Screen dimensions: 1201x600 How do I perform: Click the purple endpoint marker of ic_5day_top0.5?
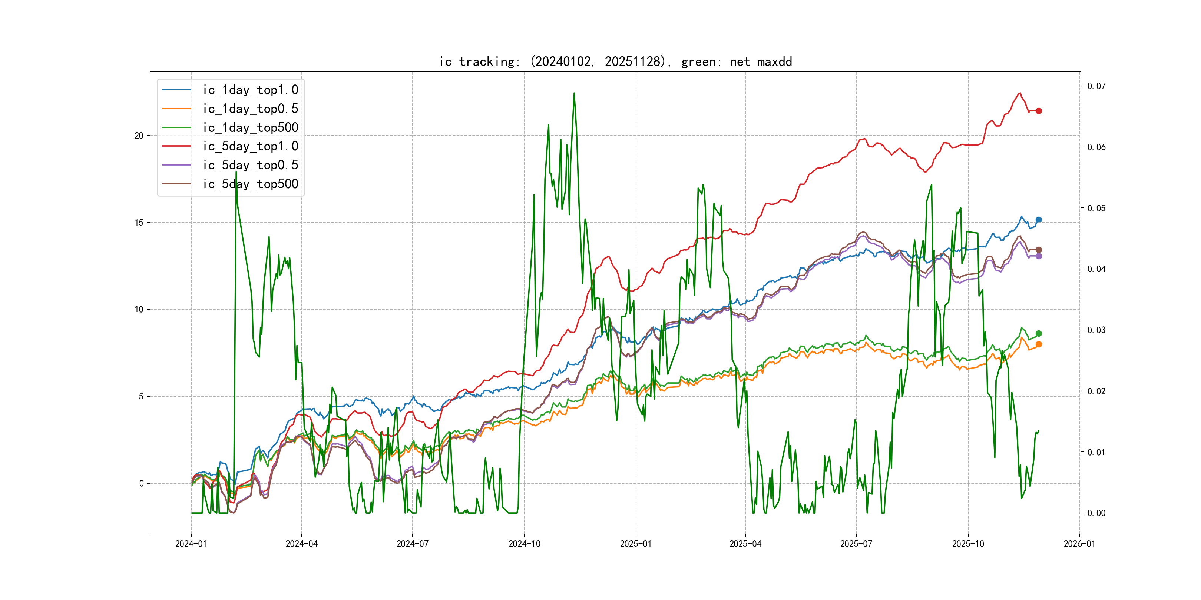coord(1039,256)
